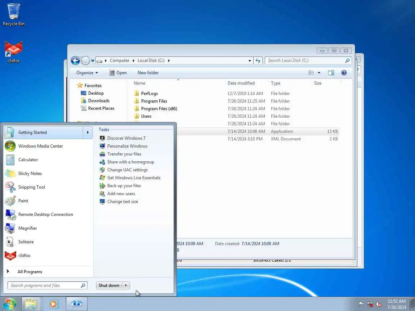415x311 pixels.
Task: Open Getting Started in Start menu
Action: click(x=44, y=132)
